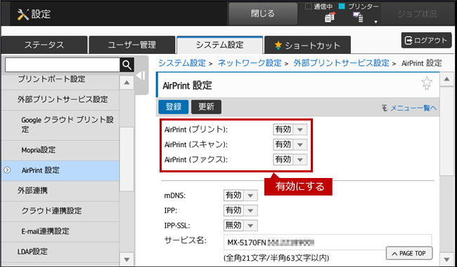Click the PAGE TOP button
Viewport: 457px width, 267px height.
[x=409, y=254]
